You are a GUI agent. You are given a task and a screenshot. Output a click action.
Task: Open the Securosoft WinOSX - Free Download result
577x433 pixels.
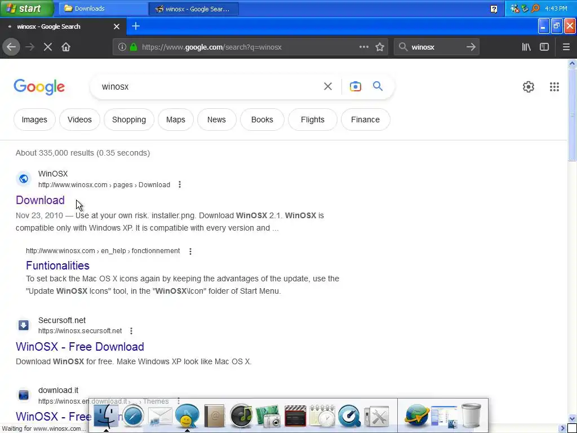tap(80, 347)
